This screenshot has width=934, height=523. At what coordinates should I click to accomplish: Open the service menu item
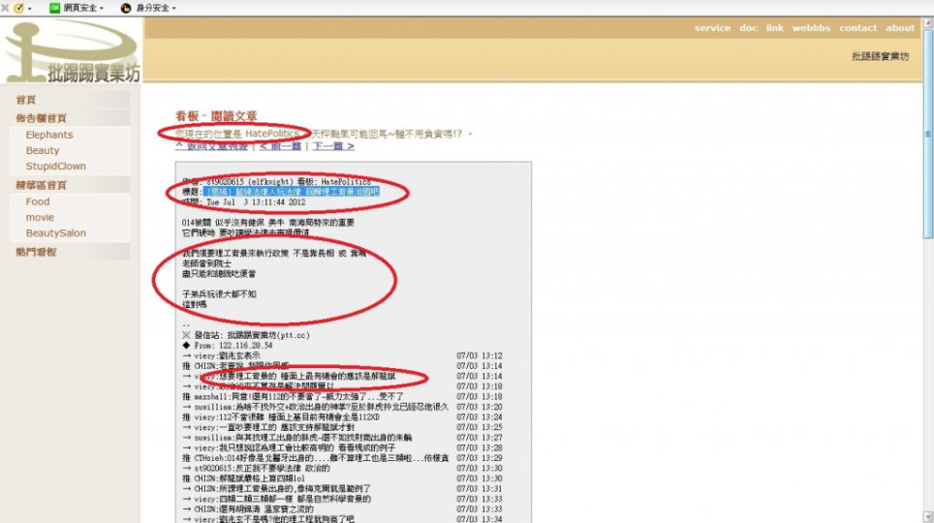[x=712, y=28]
